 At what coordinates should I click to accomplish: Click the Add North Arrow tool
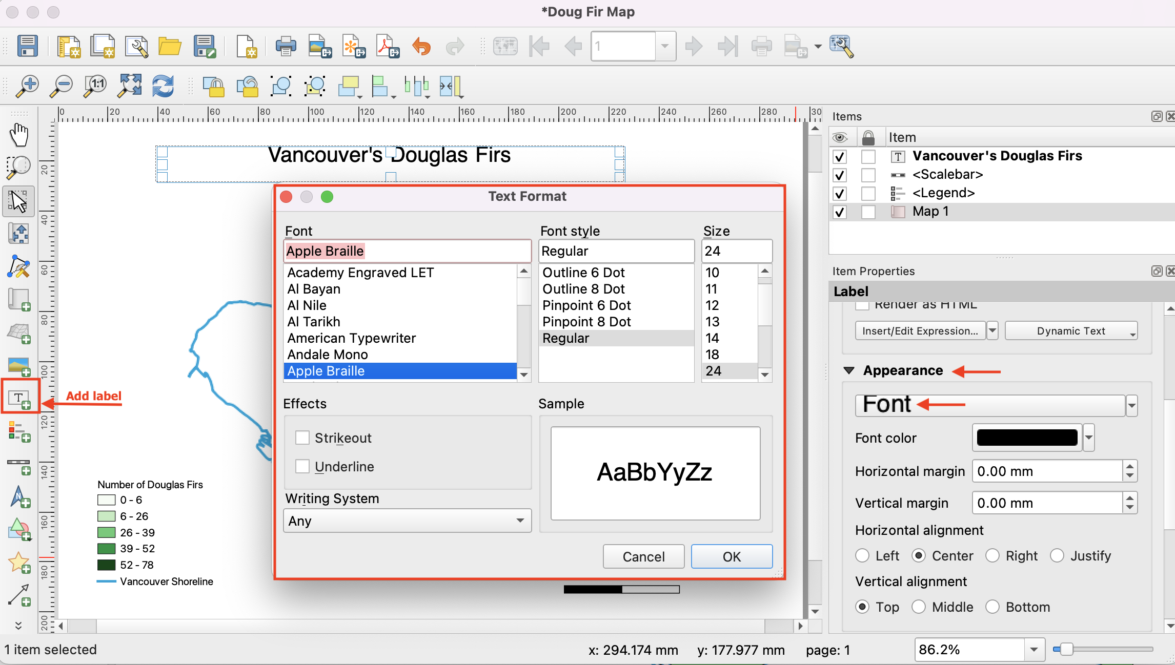point(19,497)
